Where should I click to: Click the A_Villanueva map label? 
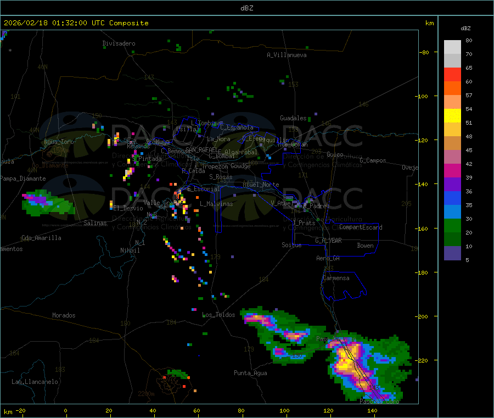[287, 55]
